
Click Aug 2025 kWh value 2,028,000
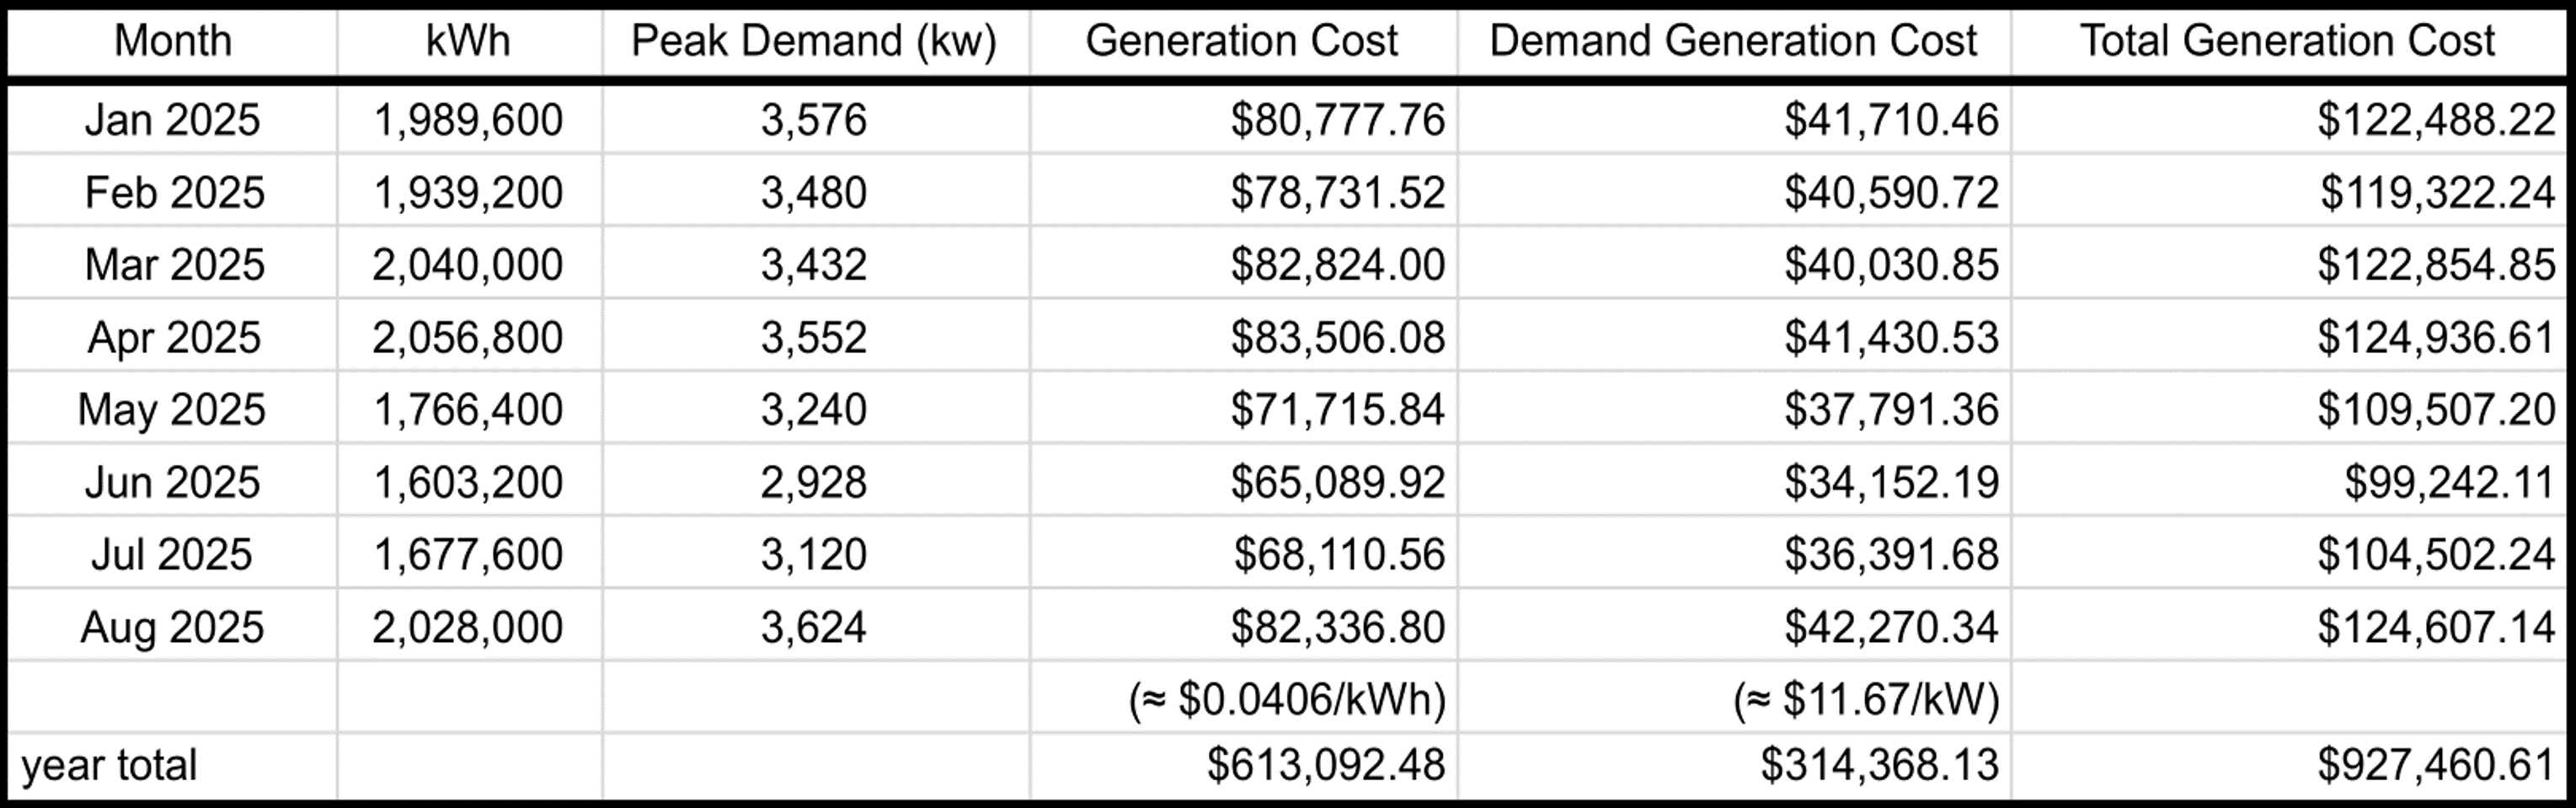[x=468, y=627]
